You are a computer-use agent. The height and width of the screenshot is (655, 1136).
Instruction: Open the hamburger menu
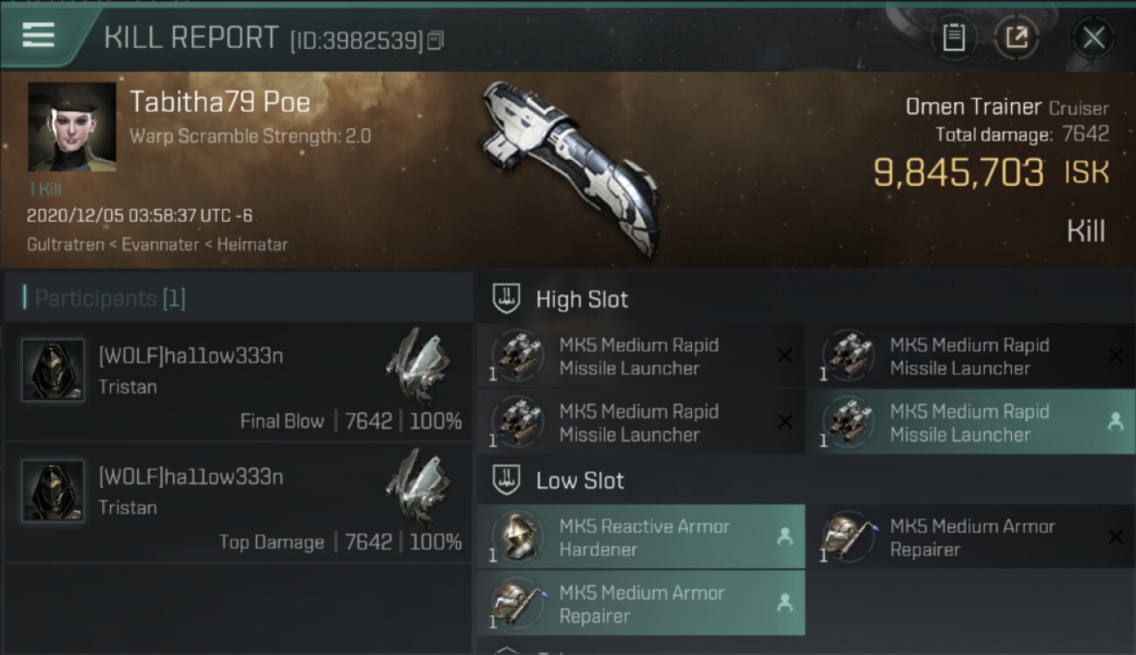[x=38, y=35]
